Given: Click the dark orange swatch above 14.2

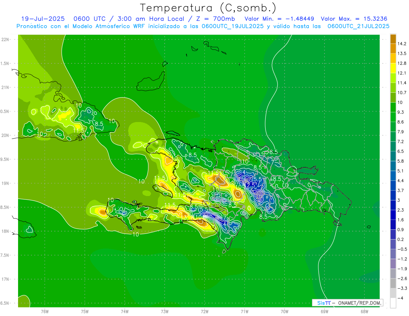Looking at the screenshot, I should click(393, 39).
